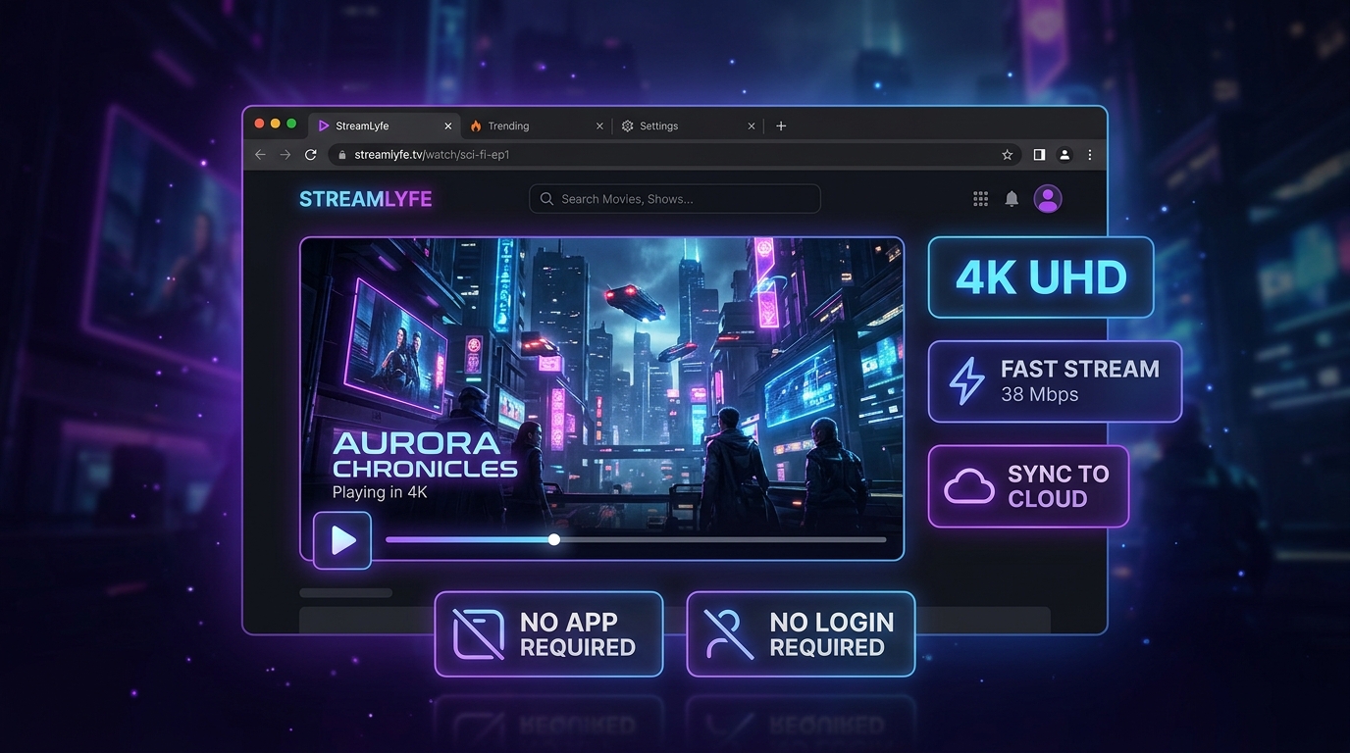
Task: Click the NO LOGIN REQUIRED label
Action: tap(832, 634)
